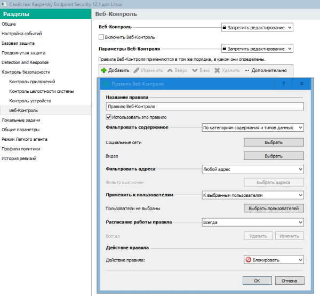Screen dimensions: 320x296
Task: Expand the Фильтровать содержимое dropdown
Action: point(252,127)
